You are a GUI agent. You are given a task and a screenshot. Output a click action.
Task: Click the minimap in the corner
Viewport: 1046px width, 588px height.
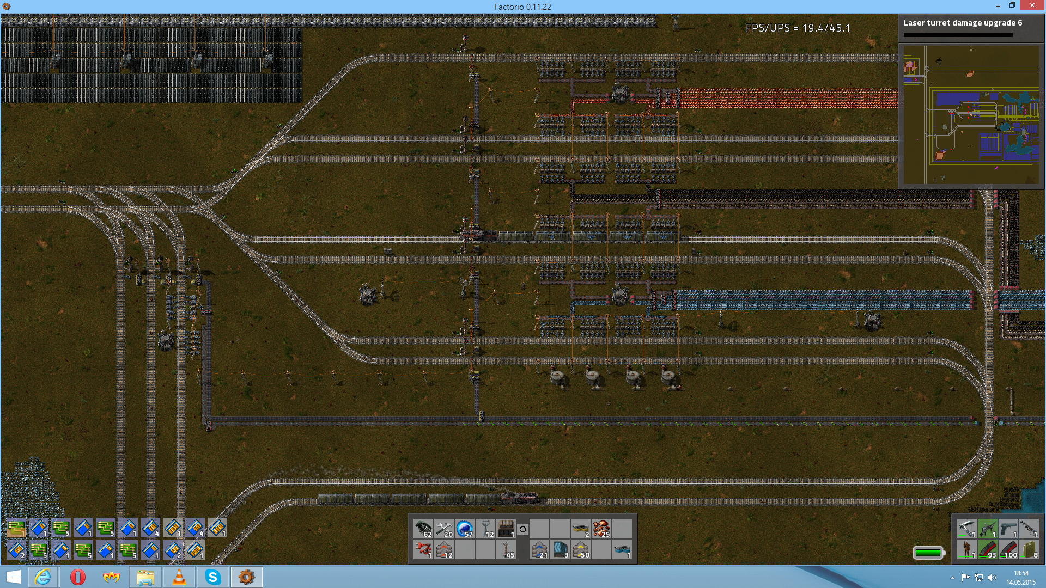971,115
